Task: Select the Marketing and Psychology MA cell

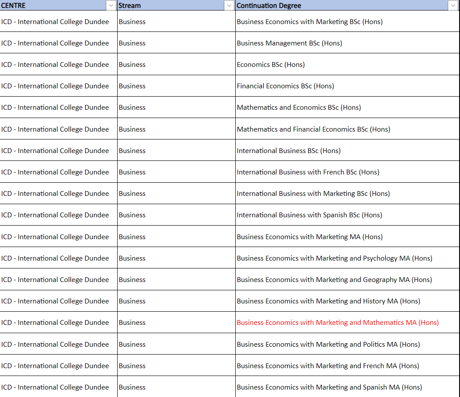Action: tap(347, 258)
